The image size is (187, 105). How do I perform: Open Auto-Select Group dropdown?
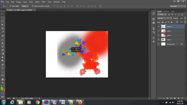[x=25, y=6]
